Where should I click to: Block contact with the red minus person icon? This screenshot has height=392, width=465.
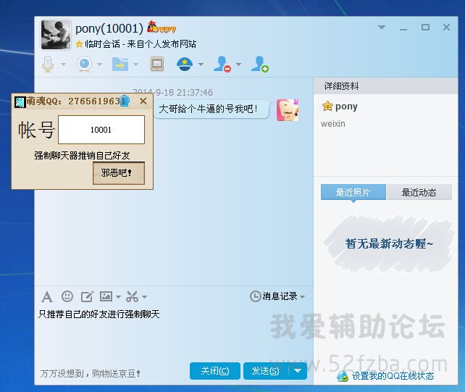click(x=222, y=64)
